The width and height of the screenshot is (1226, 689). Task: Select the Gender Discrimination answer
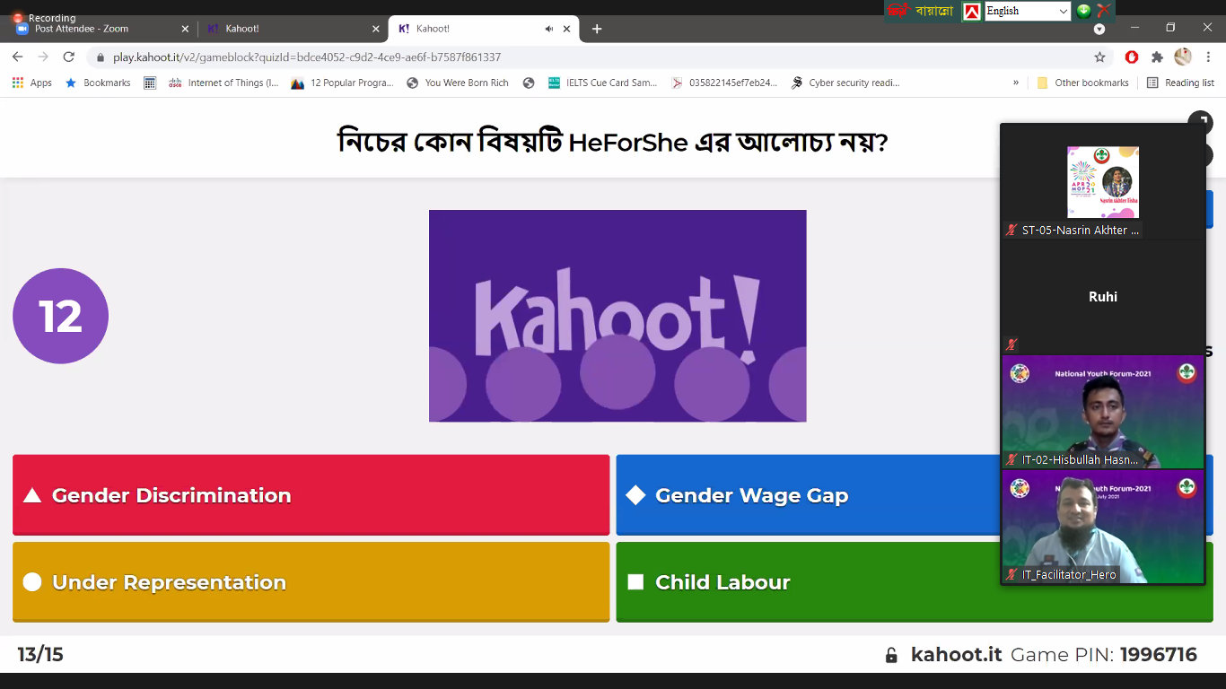tap(311, 495)
